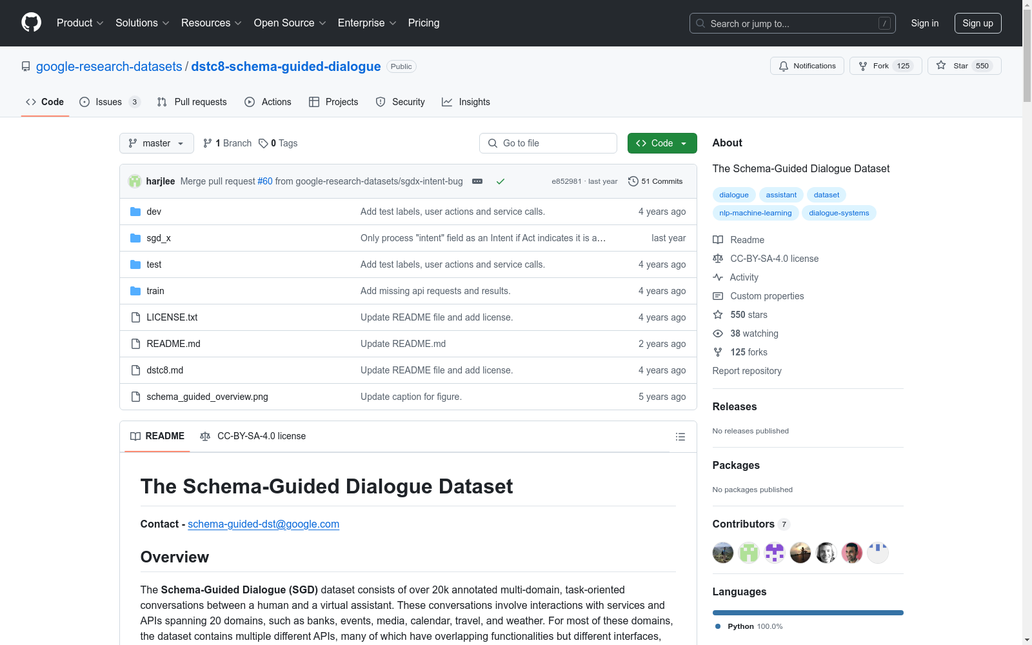Click the dataset topic tag
The width and height of the screenshot is (1032, 645).
[x=826, y=195]
